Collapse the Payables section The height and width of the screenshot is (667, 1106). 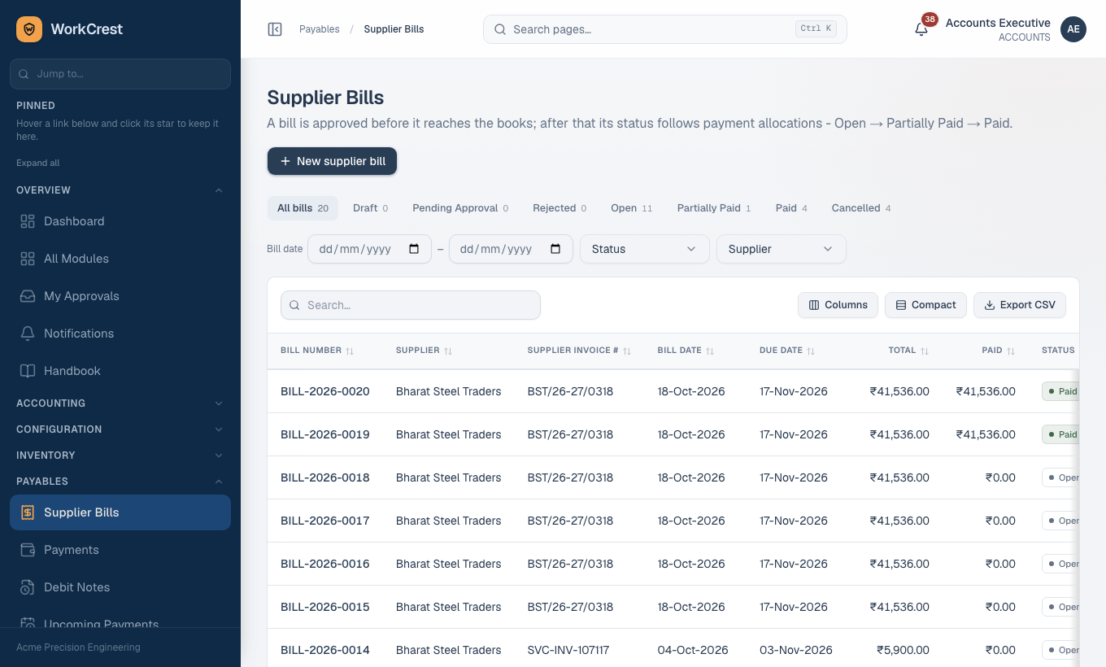(218, 482)
